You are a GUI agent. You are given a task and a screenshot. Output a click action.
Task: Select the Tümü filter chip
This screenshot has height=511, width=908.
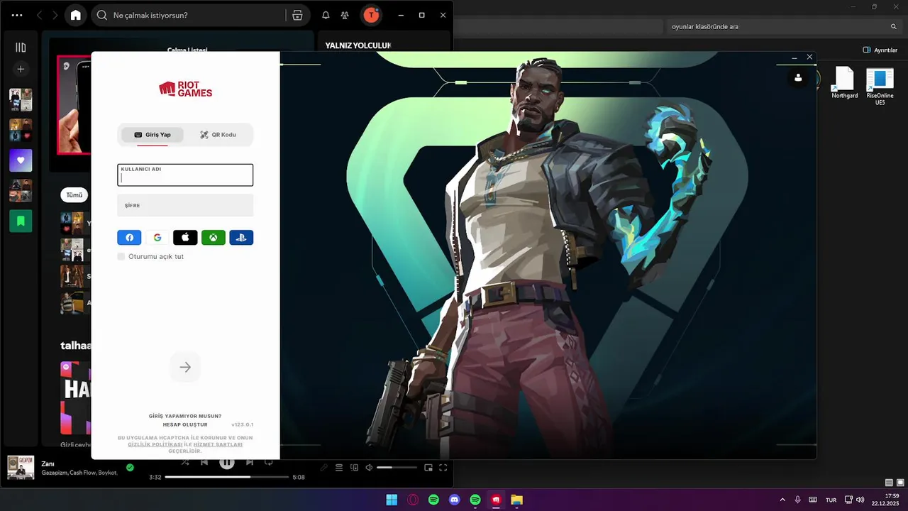tap(74, 194)
